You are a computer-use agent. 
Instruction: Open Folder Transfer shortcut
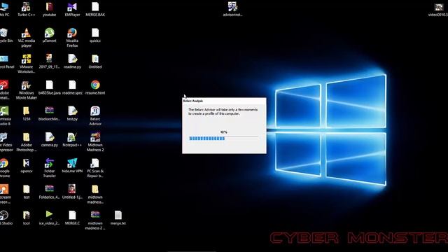pyautogui.click(x=49, y=163)
